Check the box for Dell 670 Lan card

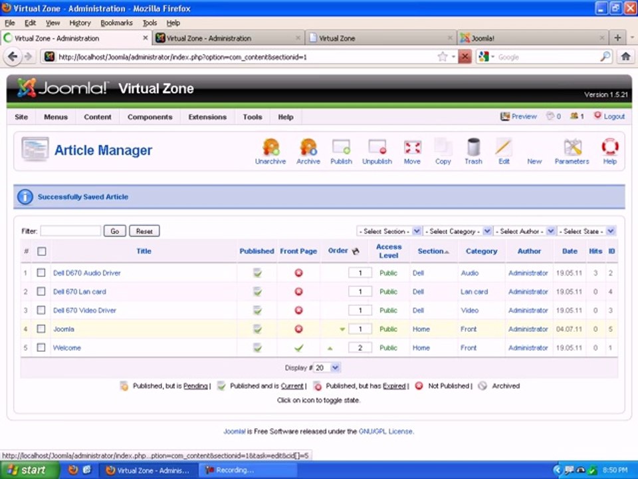[x=41, y=291]
